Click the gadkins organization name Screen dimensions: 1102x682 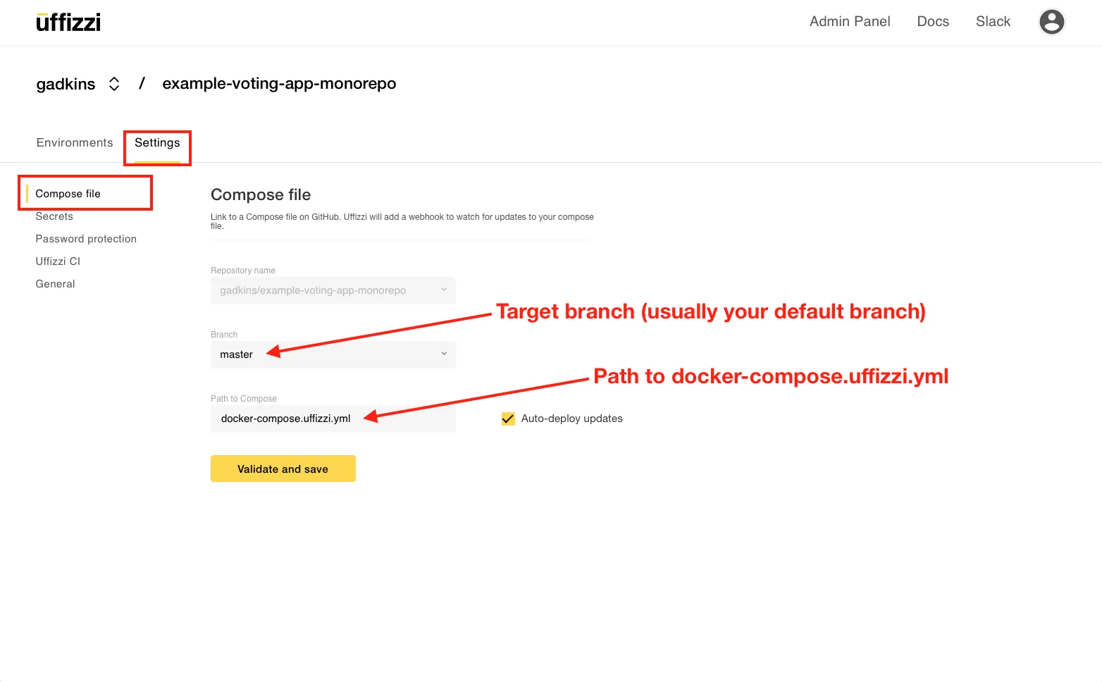coord(66,84)
